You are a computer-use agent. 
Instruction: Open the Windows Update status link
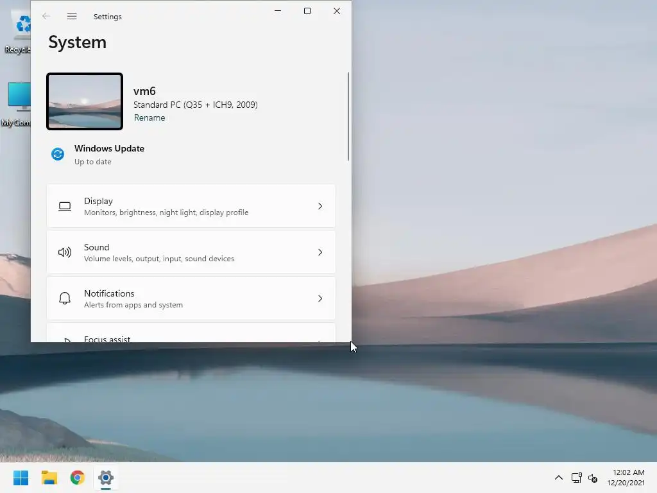coord(109,148)
